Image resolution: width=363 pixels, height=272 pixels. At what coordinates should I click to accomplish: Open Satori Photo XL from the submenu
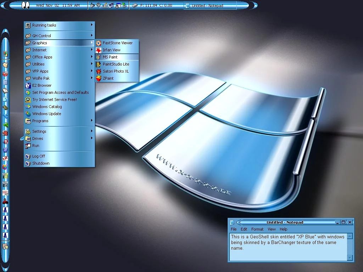(116, 71)
